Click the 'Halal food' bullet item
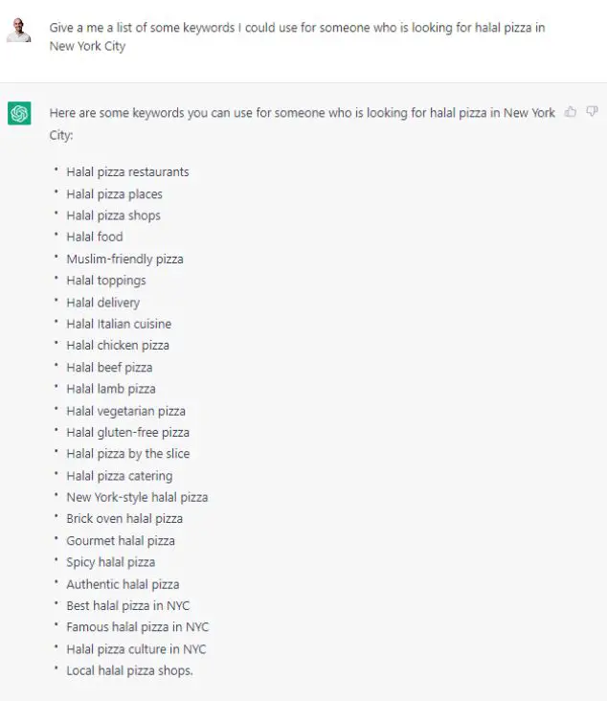Screen dimensions: 607x701 [x=95, y=237]
